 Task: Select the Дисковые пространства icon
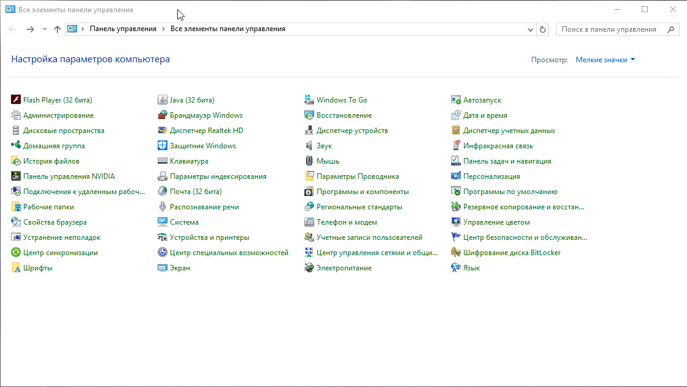[16, 131]
